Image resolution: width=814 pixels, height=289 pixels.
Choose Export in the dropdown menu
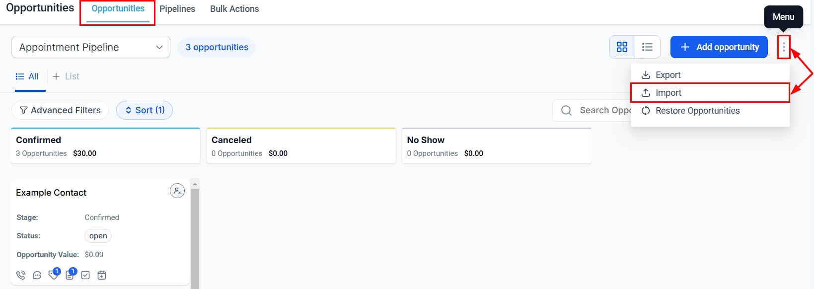click(x=667, y=75)
